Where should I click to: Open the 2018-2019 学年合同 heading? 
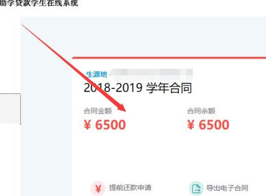(138, 88)
